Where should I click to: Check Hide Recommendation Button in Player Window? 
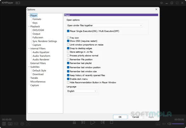click(x=68, y=82)
